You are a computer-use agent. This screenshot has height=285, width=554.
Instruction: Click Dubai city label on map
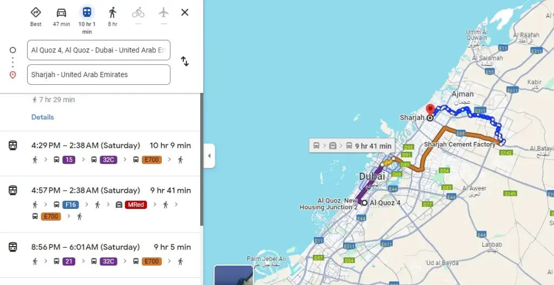(372, 177)
